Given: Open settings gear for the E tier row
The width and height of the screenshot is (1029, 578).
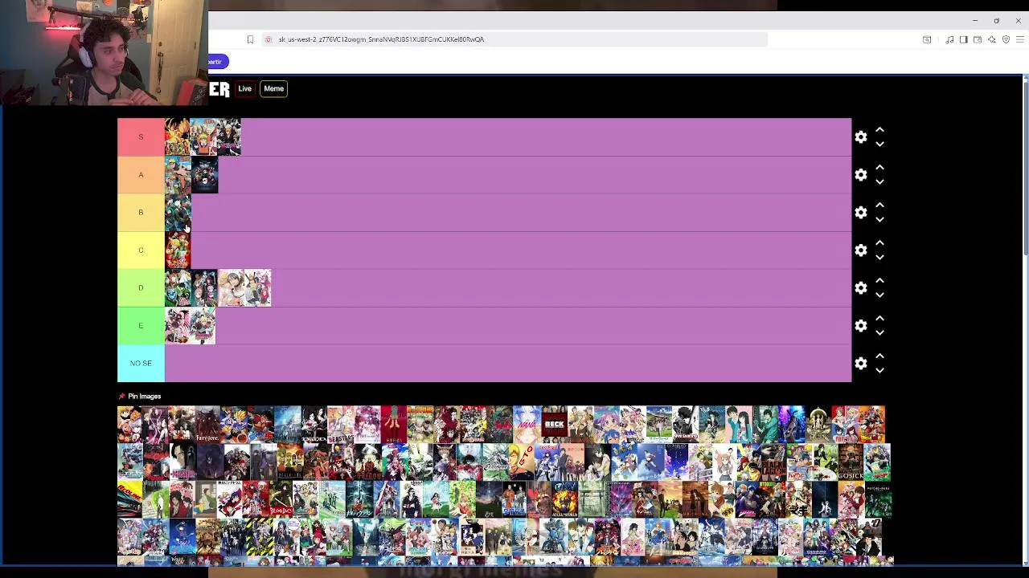Looking at the screenshot, I should coord(861,326).
